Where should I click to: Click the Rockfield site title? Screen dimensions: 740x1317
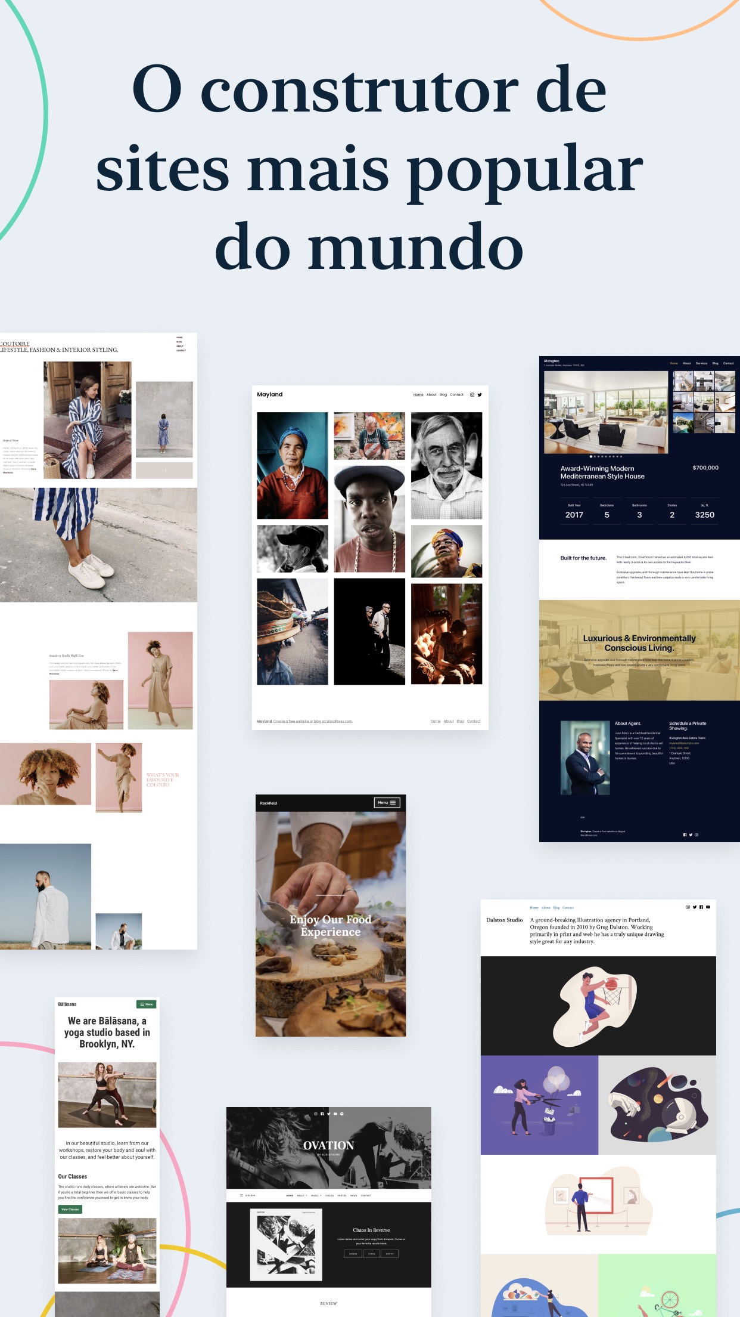[269, 803]
